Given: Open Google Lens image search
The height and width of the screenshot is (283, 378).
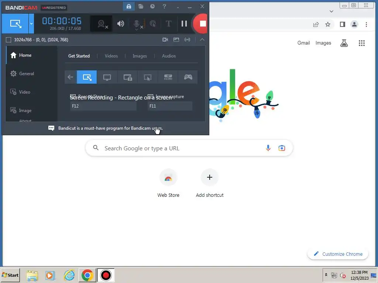Looking at the screenshot, I should coord(282,148).
